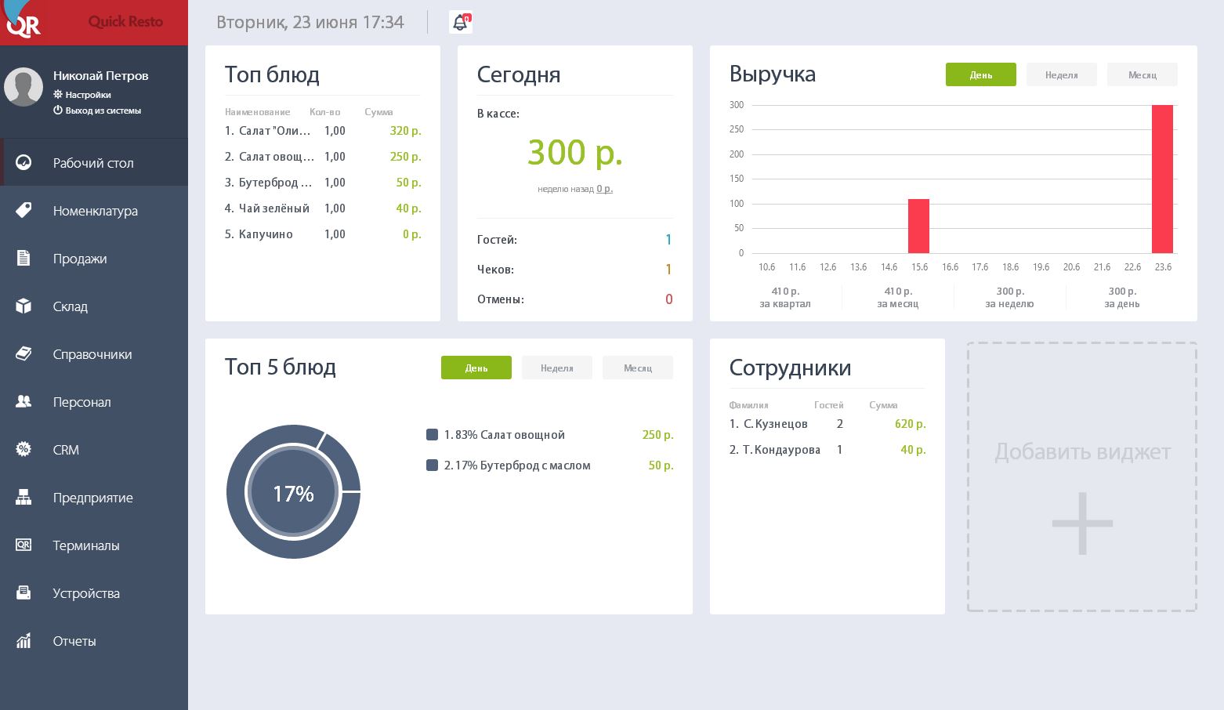Open notifications bell icon

[x=461, y=22]
